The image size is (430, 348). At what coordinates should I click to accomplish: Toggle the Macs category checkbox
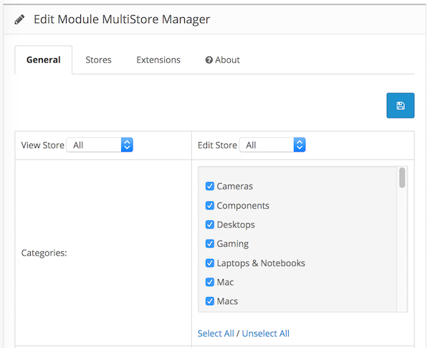[x=210, y=301]
